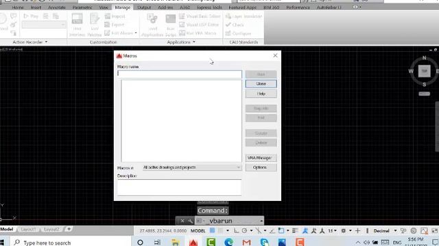Open File Explorer from taskbar
The width and height of the screenshot is (439, 246).
pyautogui.click(x=176, y=243)
